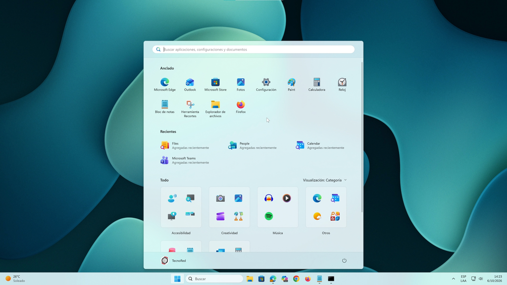The height and width of the screenshot is (285, 507).
Task: Launch Spotify in the Música folder
Action: point(269,216)
